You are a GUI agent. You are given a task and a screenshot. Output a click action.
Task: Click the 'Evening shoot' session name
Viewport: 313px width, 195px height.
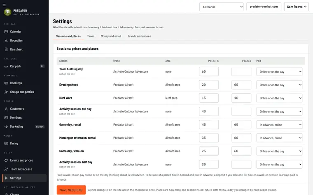point(68,85)
